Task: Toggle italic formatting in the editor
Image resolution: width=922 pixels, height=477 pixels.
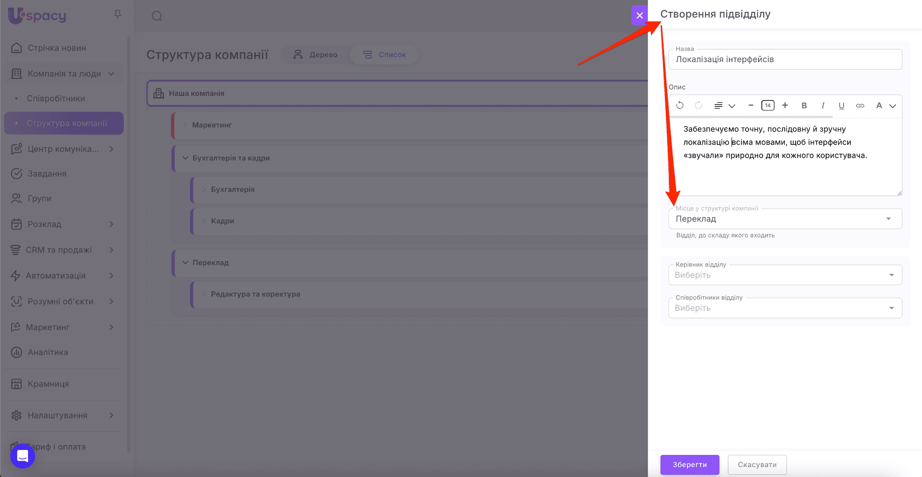Action: 823,105
